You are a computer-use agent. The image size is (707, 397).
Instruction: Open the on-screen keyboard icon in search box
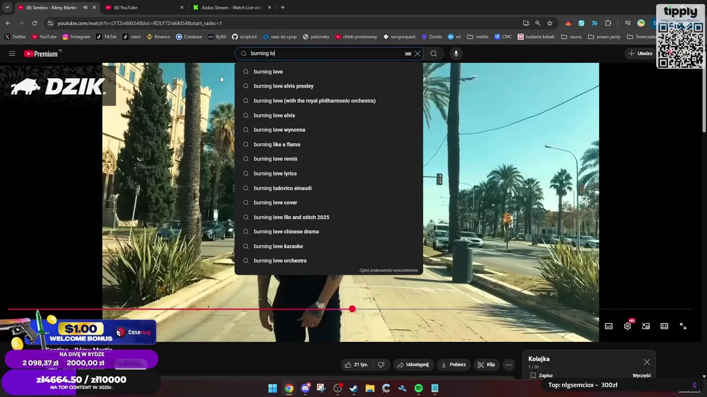pos(408,53)
